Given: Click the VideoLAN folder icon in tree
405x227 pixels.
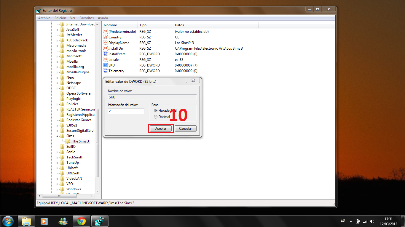Looking at the screenshot, I should tap(63, 179).
